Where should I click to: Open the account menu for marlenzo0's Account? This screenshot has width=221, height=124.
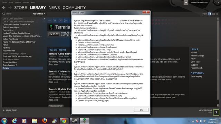pyautogui.click(x=199, y=2)
